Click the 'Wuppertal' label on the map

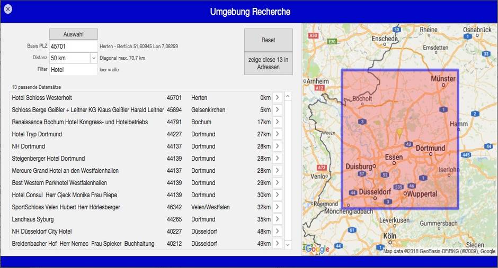(422, 193)
